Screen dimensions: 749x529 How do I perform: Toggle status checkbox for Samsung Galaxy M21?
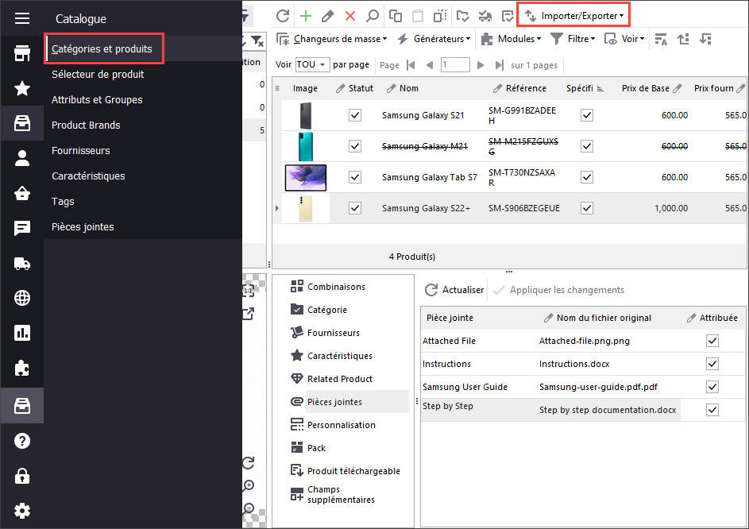pyautogui.click(x=355, y=146)
